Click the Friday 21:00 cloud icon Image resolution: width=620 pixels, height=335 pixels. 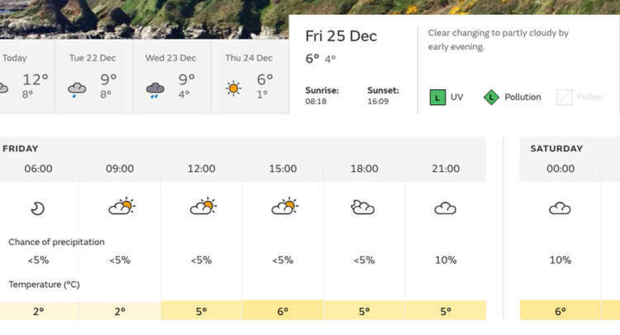[x=445, y=208]
